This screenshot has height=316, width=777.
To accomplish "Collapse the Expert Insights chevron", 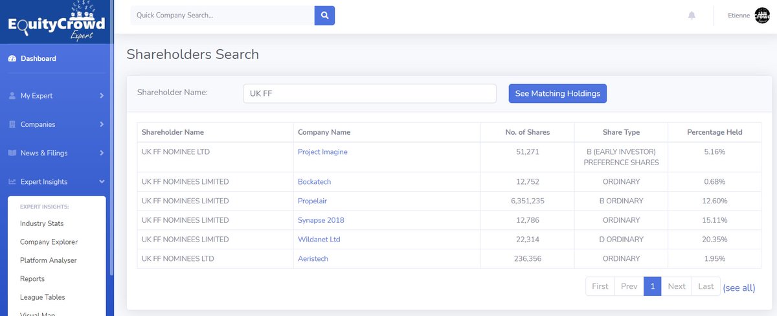I will pyautogui.click(x=102, y=182).
